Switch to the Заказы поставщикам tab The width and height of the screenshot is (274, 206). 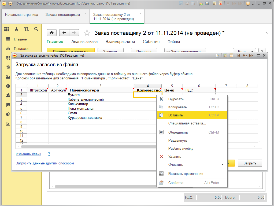[x=63, y=15]
